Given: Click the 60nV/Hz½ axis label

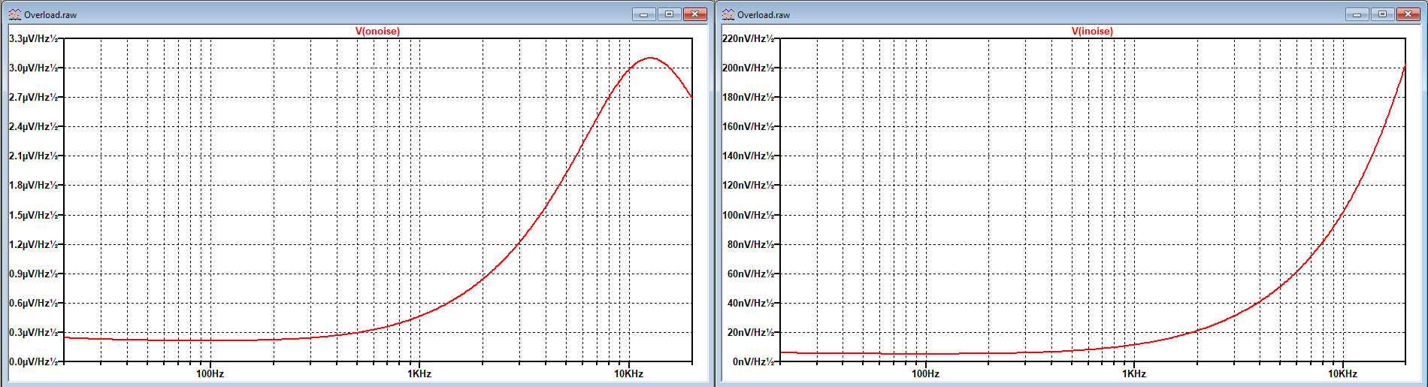Looking at the screenshot, I should click(x=751, y=274).
